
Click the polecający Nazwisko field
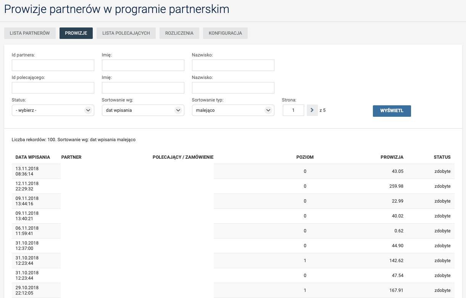[233, 88]
